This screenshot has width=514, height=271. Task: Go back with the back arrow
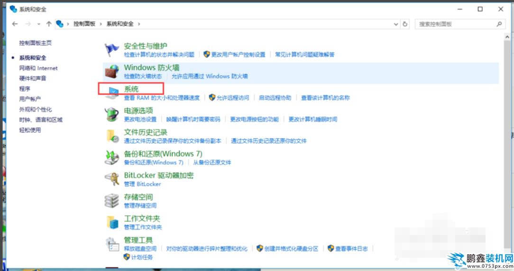(15, 24)
